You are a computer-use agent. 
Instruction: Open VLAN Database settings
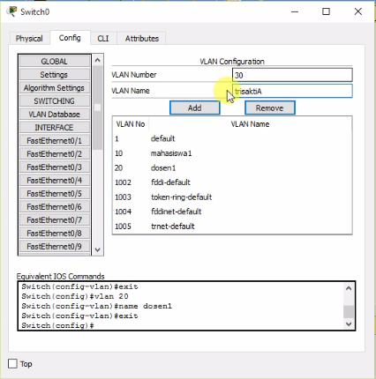(x=55, y=115)
